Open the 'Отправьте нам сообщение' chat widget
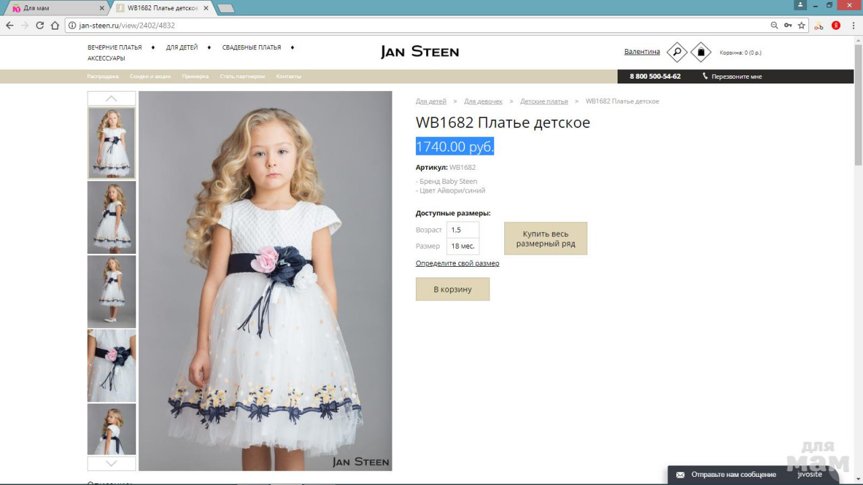Viewport: 863px width, 485px height. click(734, 475)
